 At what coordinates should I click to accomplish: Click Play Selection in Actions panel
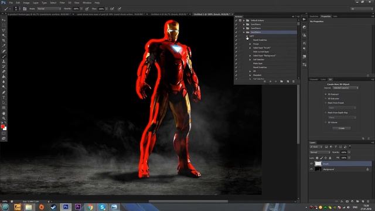pos(276,81)
